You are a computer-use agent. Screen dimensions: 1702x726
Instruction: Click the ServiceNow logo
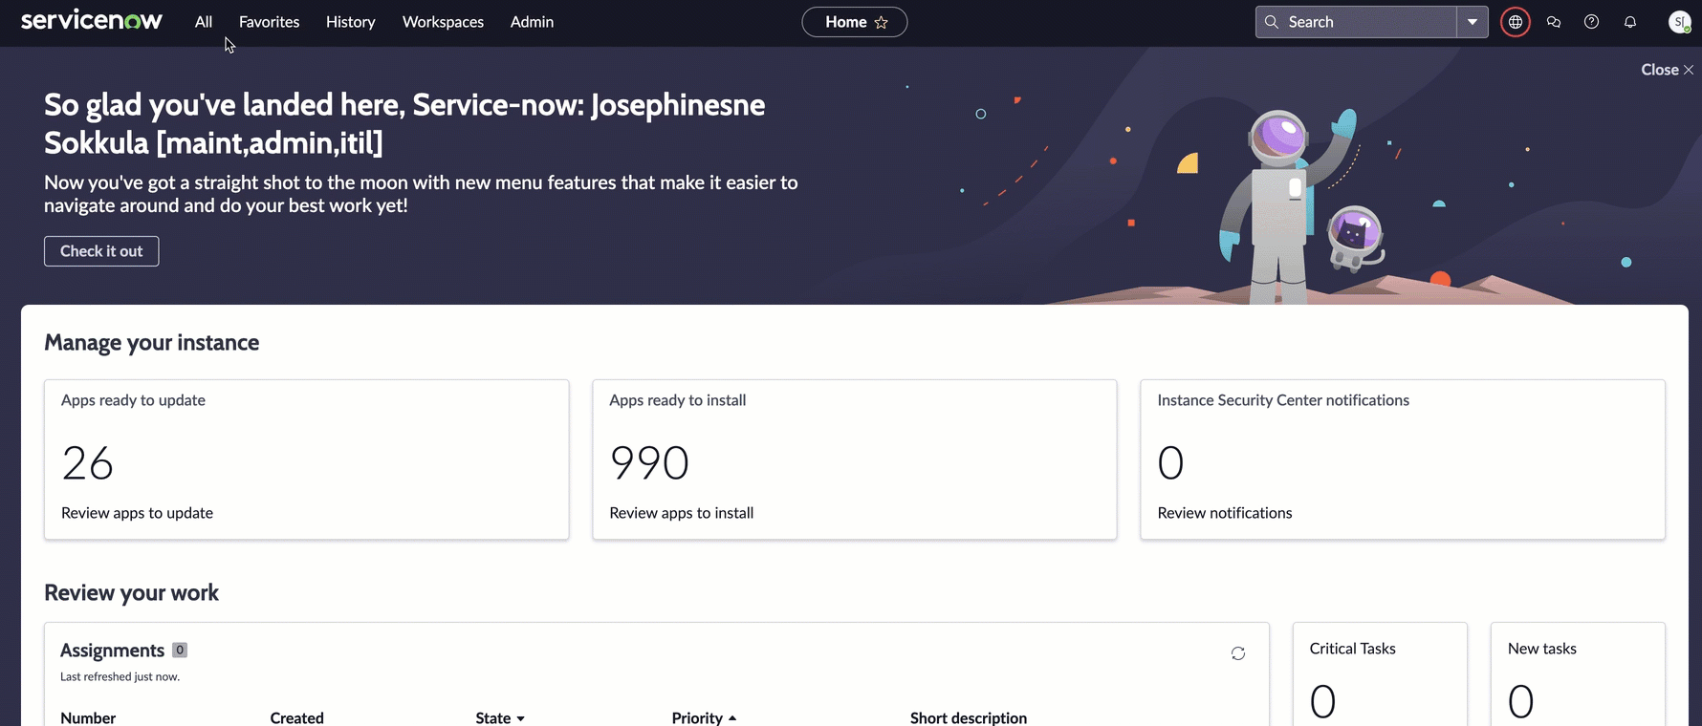92,21
